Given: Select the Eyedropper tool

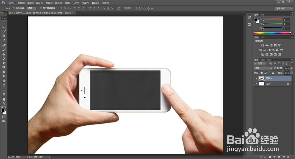Looking at the screenshot, I should point(4,40).
